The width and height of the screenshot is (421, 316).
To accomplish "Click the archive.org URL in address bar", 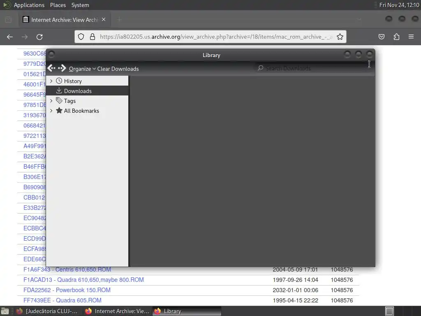I will 215,37.
